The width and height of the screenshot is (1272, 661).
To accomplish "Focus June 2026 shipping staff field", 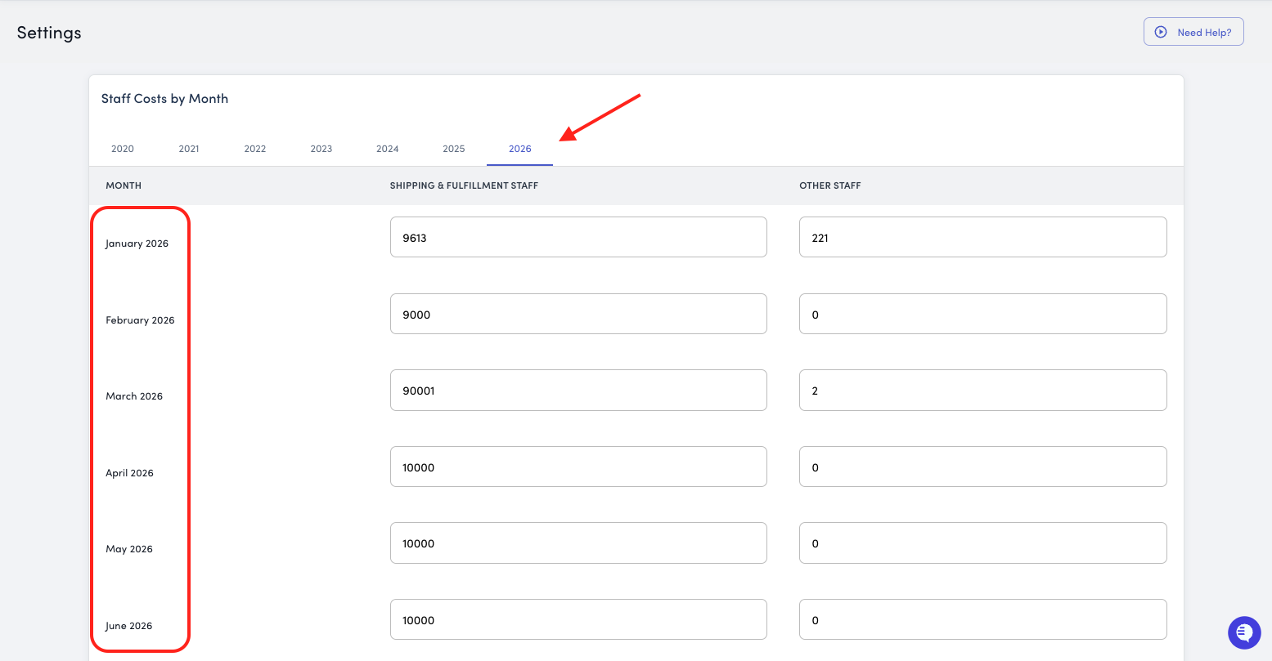I will pos(578,620).
